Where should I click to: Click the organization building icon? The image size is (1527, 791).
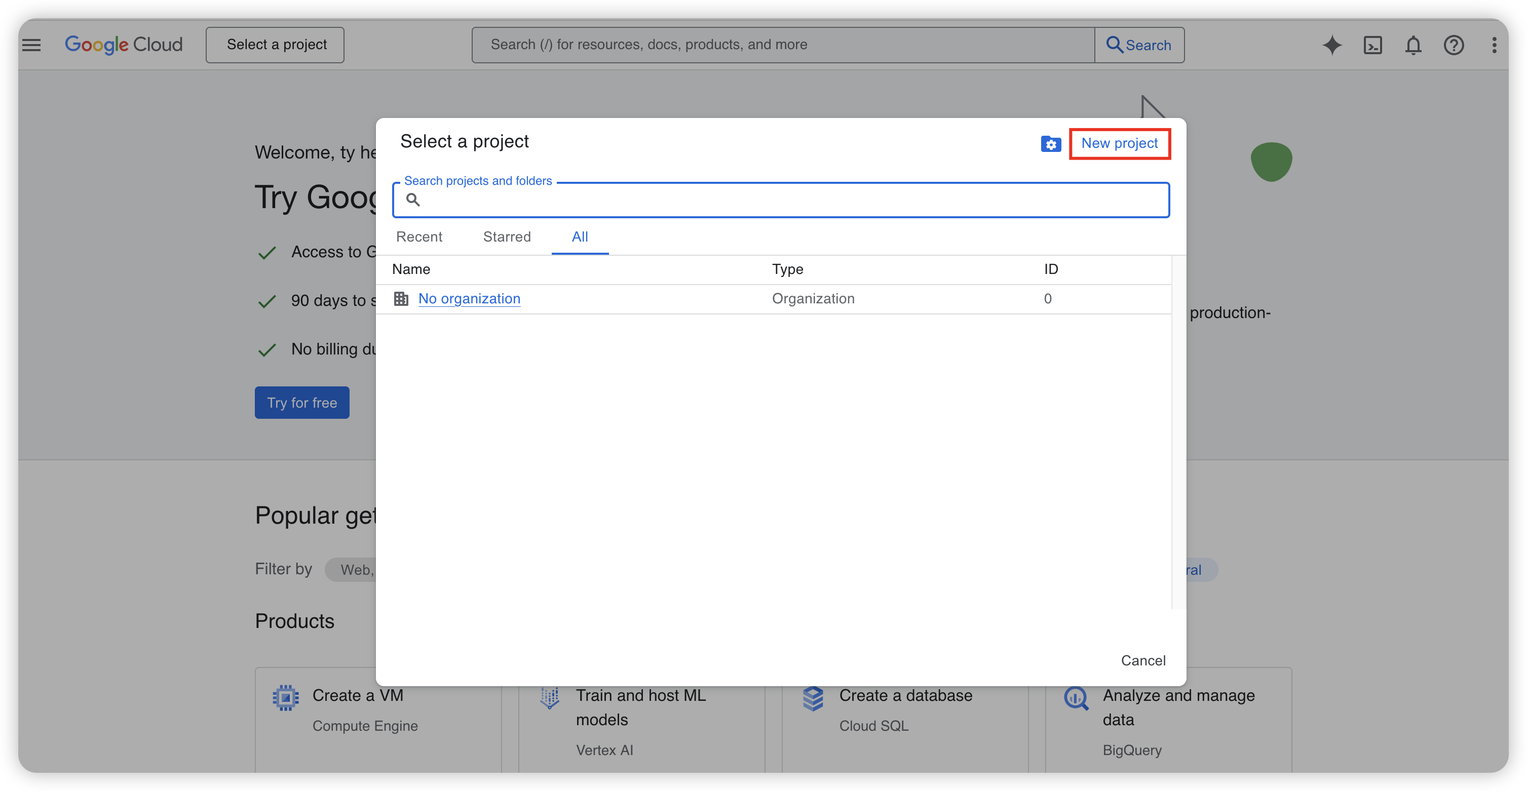pos(401,299)
